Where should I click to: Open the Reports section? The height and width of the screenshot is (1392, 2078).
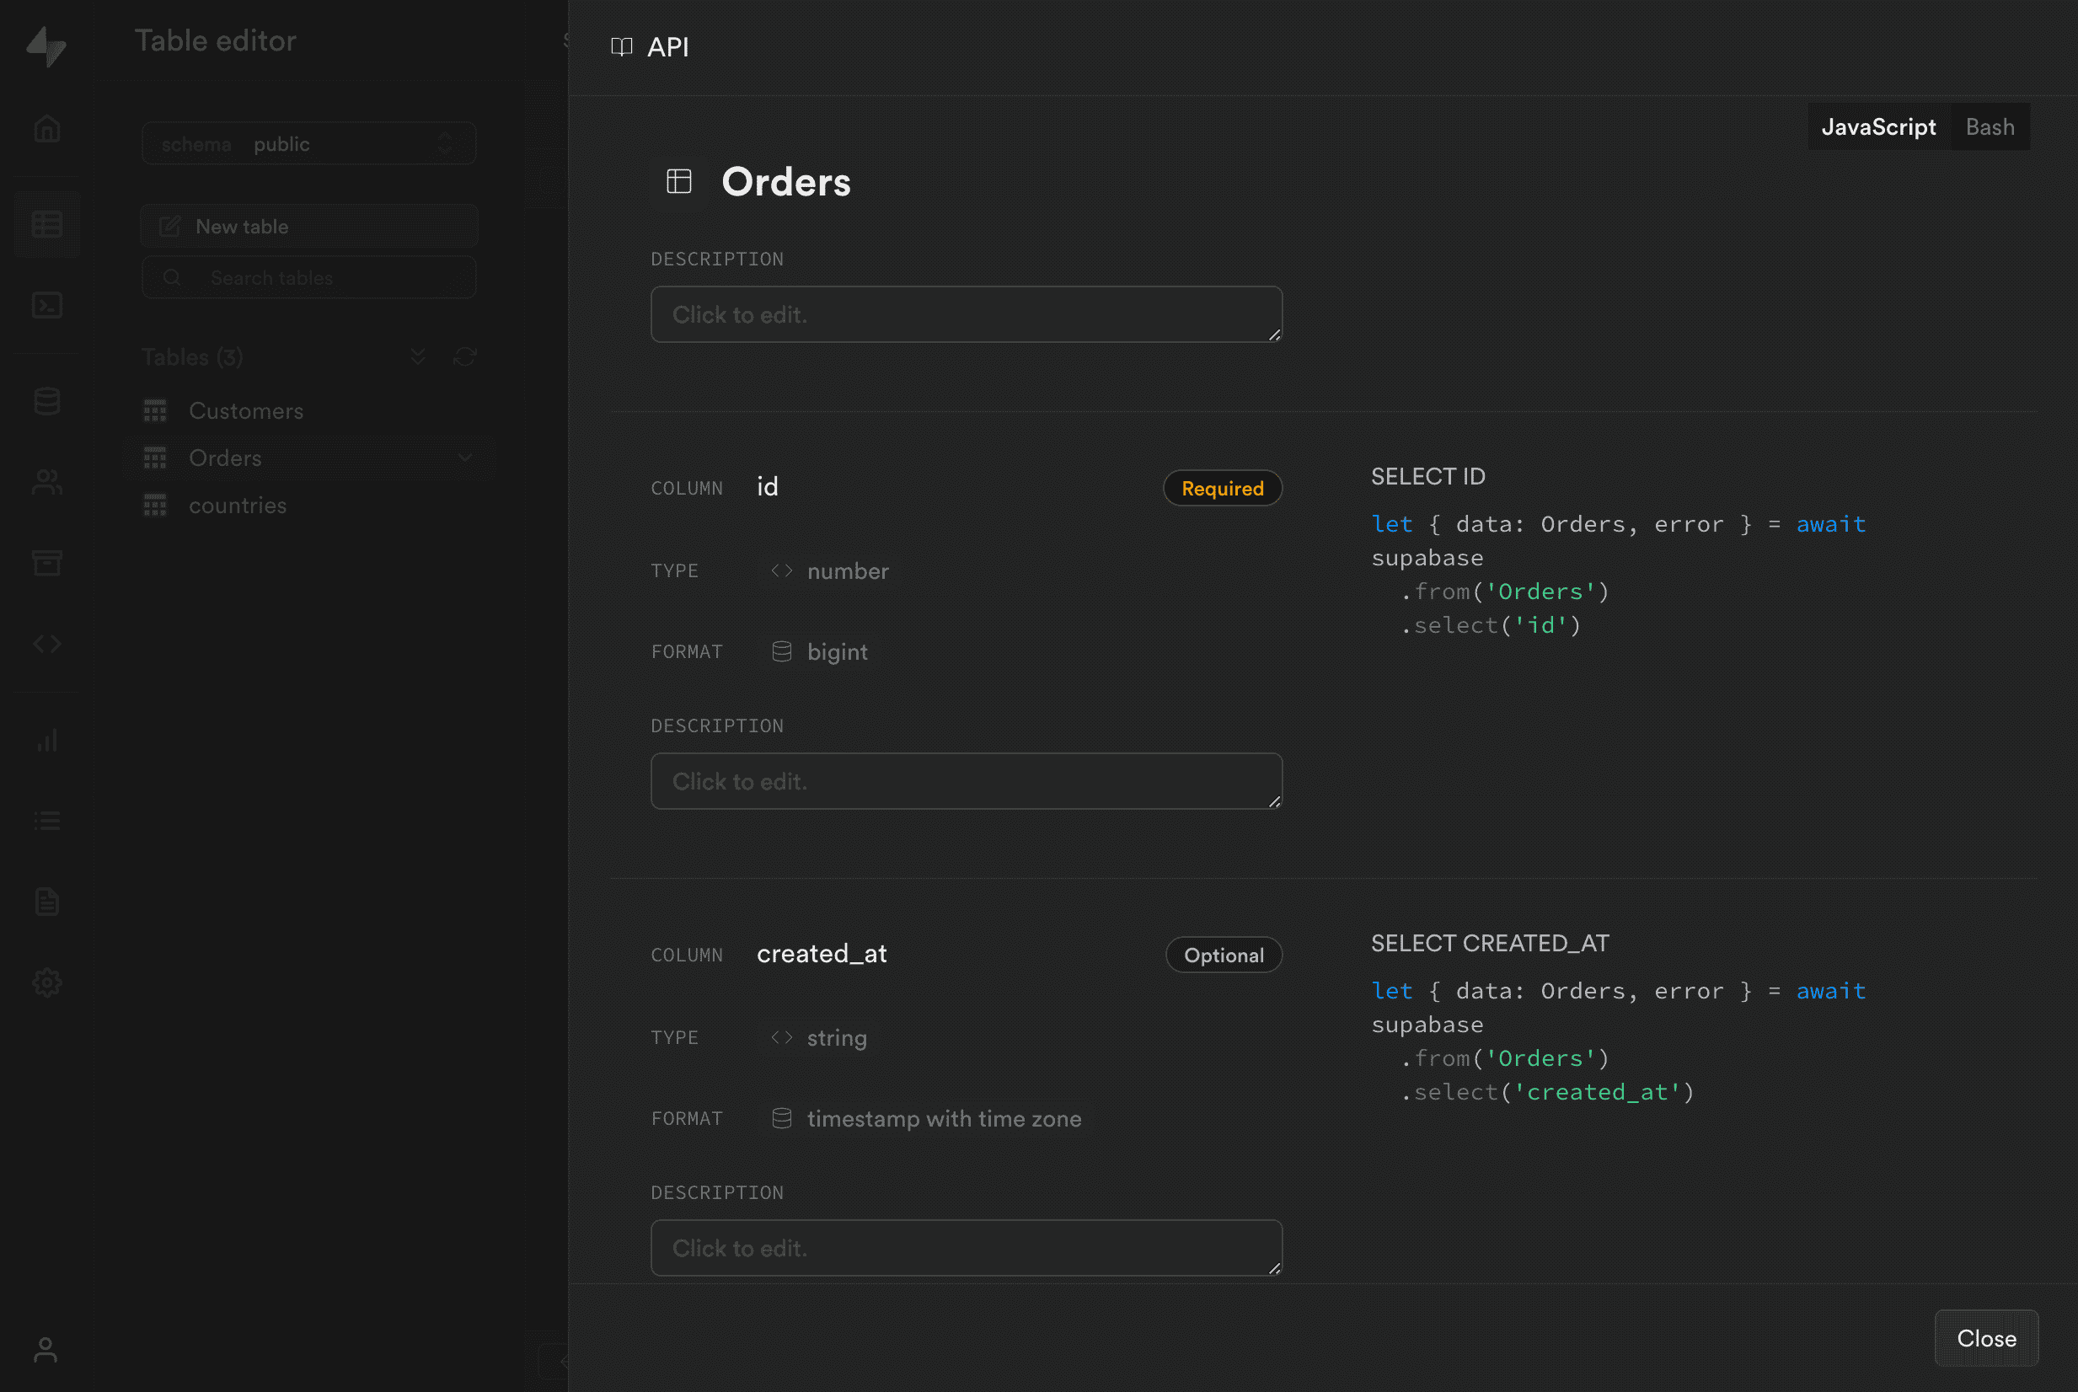click(x=46, y=740)
